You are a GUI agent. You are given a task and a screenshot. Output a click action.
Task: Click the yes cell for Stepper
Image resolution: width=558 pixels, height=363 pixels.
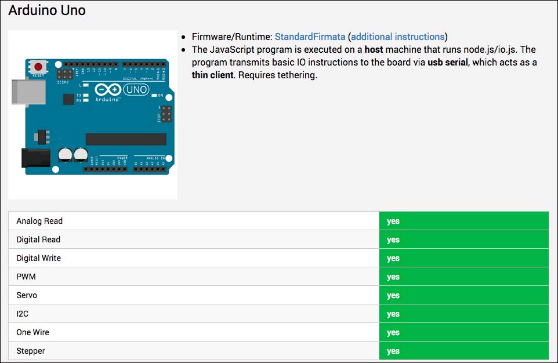tap(463, 351)
